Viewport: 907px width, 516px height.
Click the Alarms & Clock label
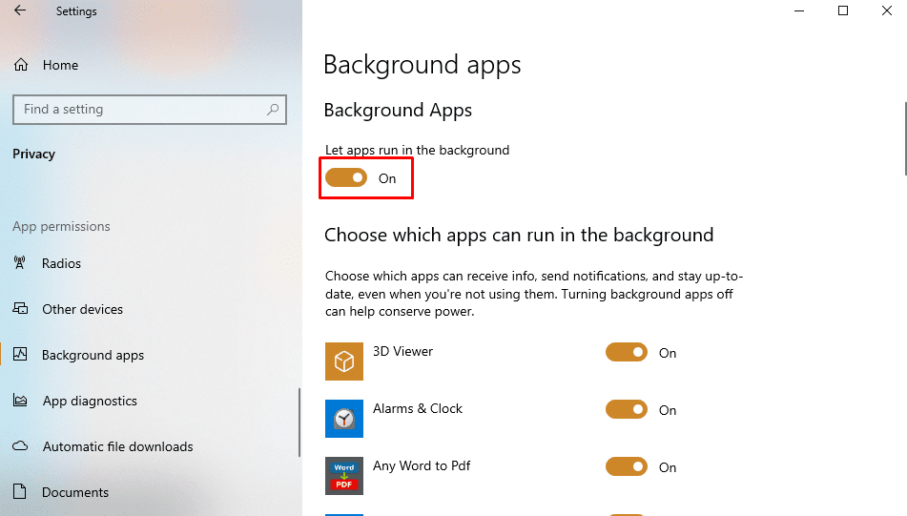tap(418, 408)
